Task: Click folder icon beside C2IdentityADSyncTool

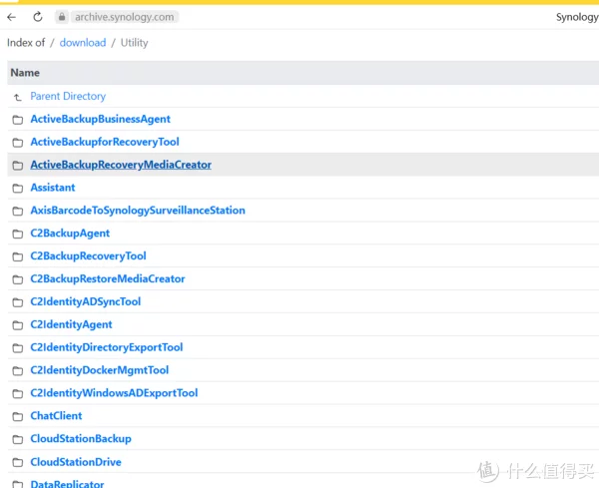Action: (18, 302)
